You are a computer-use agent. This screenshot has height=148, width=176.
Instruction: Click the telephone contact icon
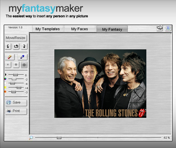[160, 28]
